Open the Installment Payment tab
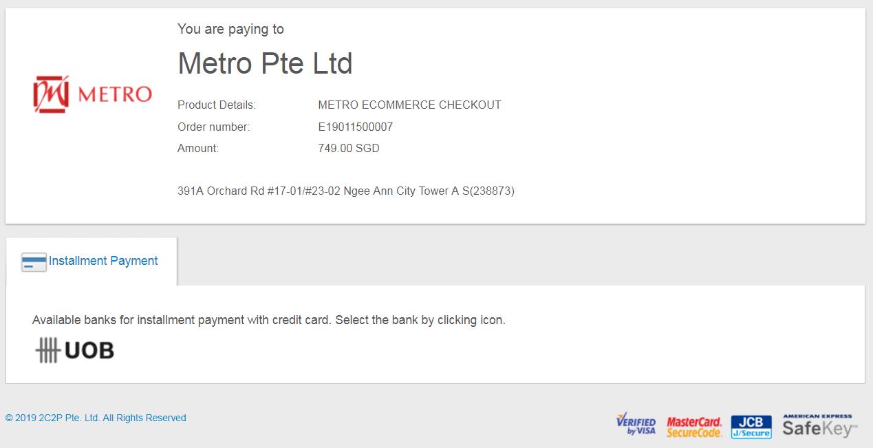 click(x=91, y=262)
